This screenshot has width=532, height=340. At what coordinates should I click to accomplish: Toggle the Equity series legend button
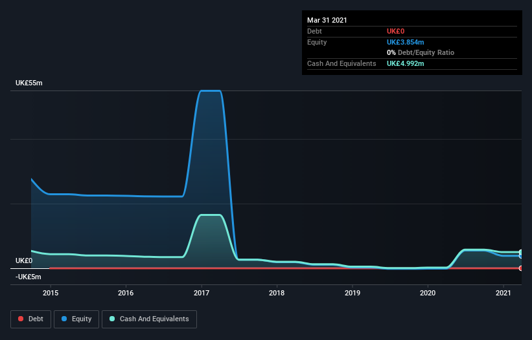tap(76, 319)
